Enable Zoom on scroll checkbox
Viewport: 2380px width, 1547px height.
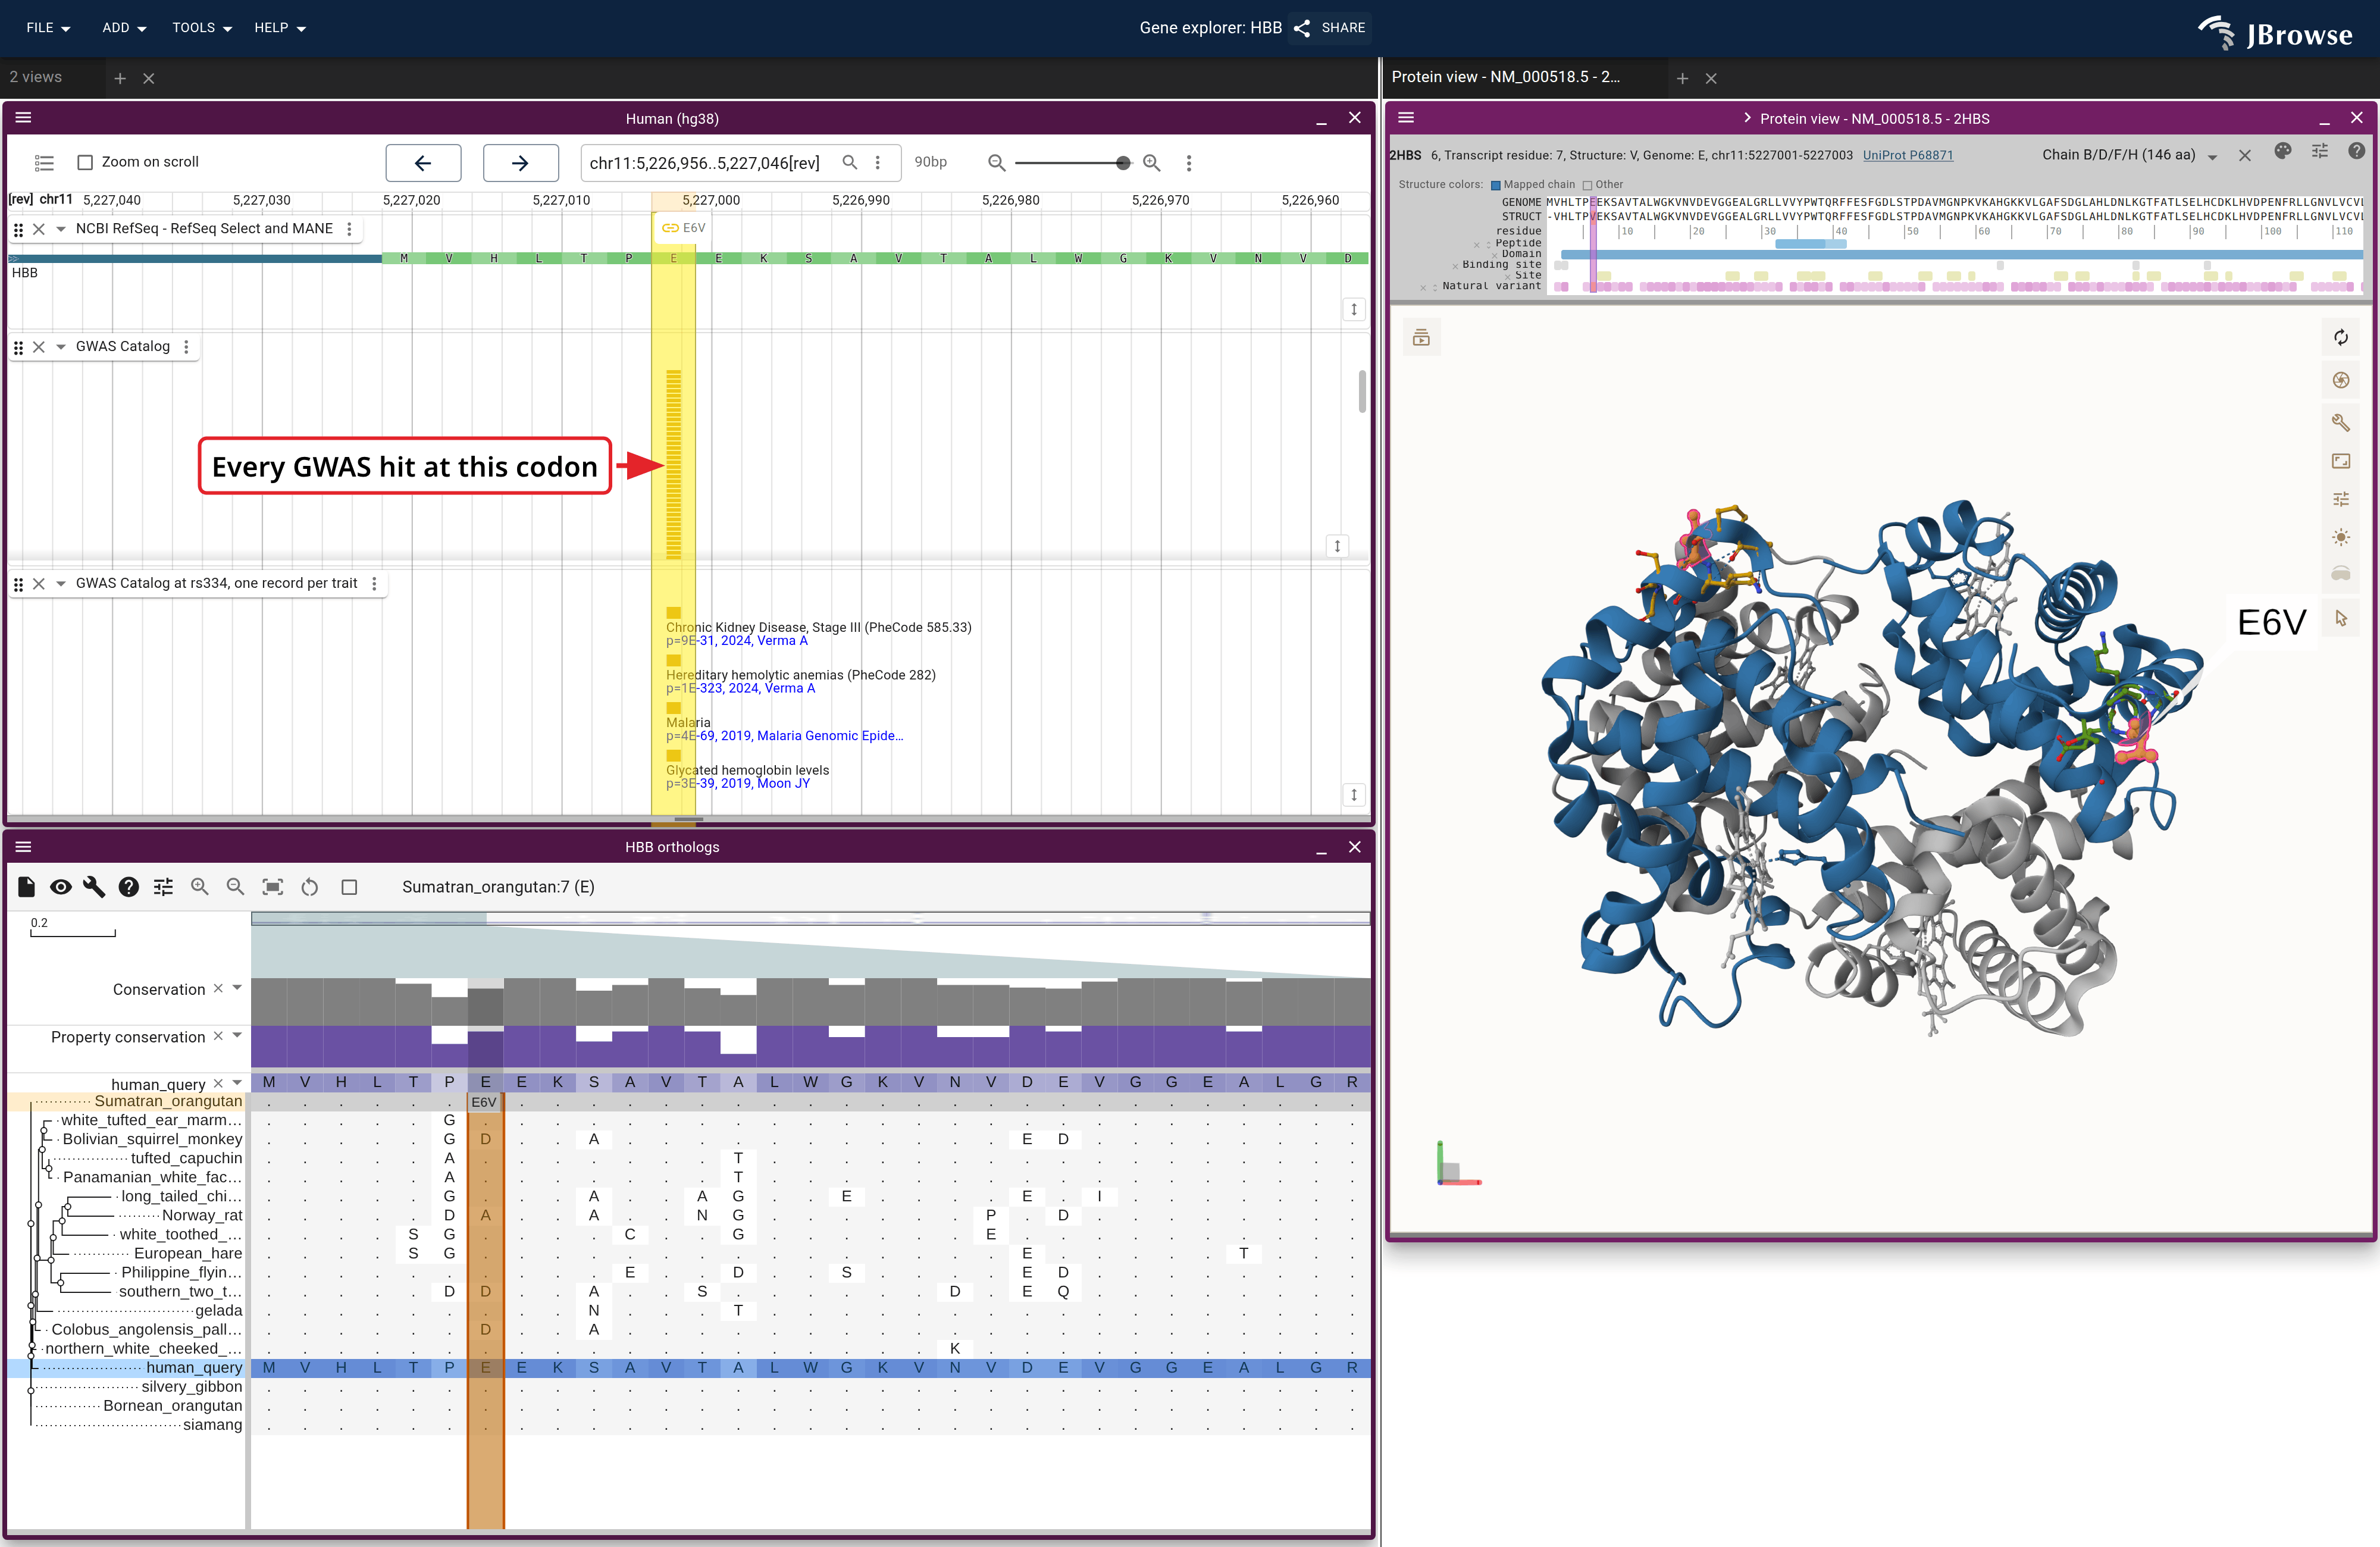coord(85,162)
